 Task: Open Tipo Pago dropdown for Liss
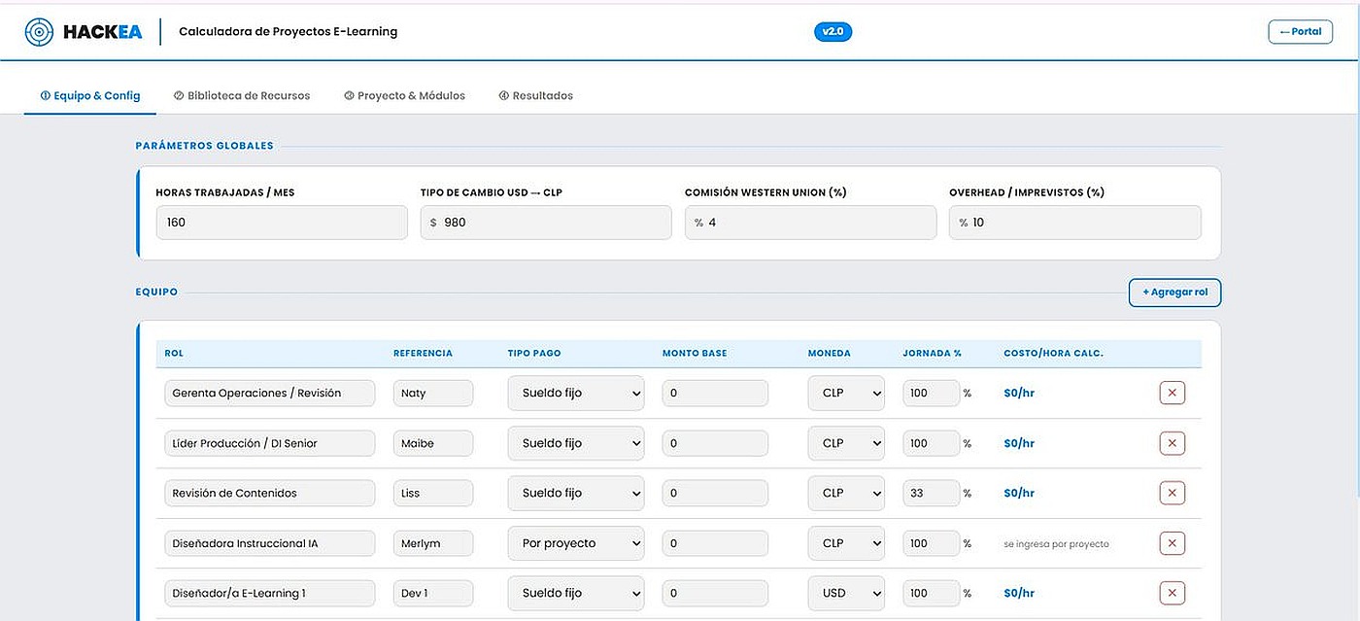576,493
